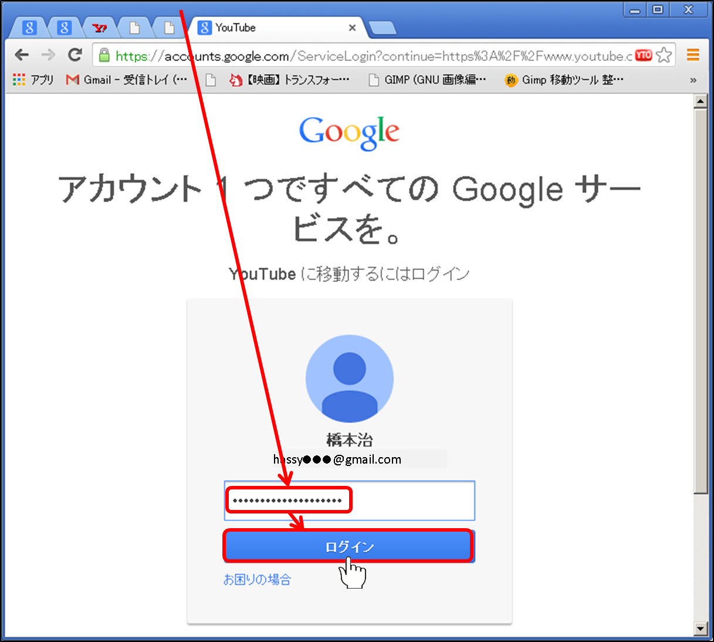
Task: Click the red YTO extension icon
Action: 644,55
